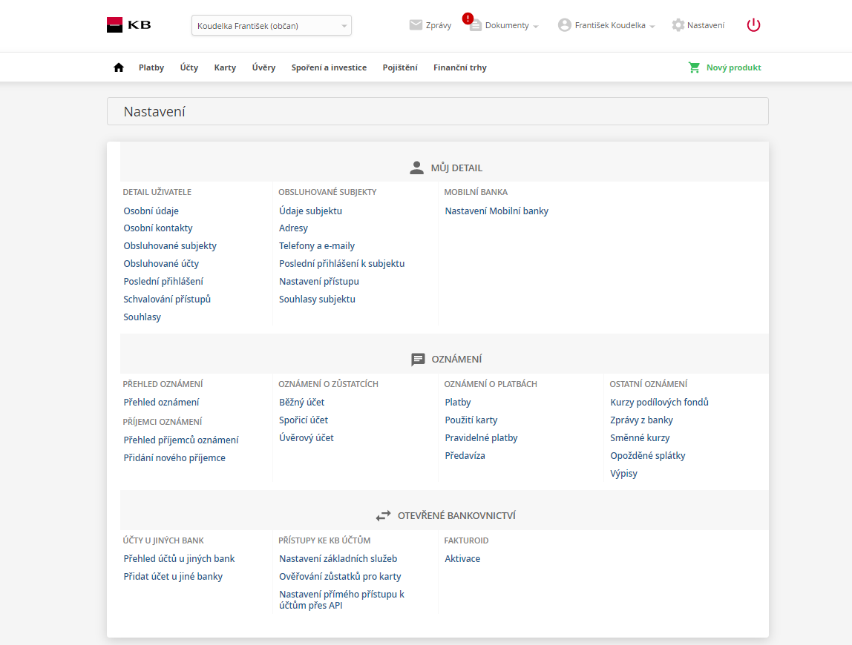Image resolution: width=852 pixels, height=645 pixels.
Task: Open Běžný účet notifications
Action: coord(301,403)
